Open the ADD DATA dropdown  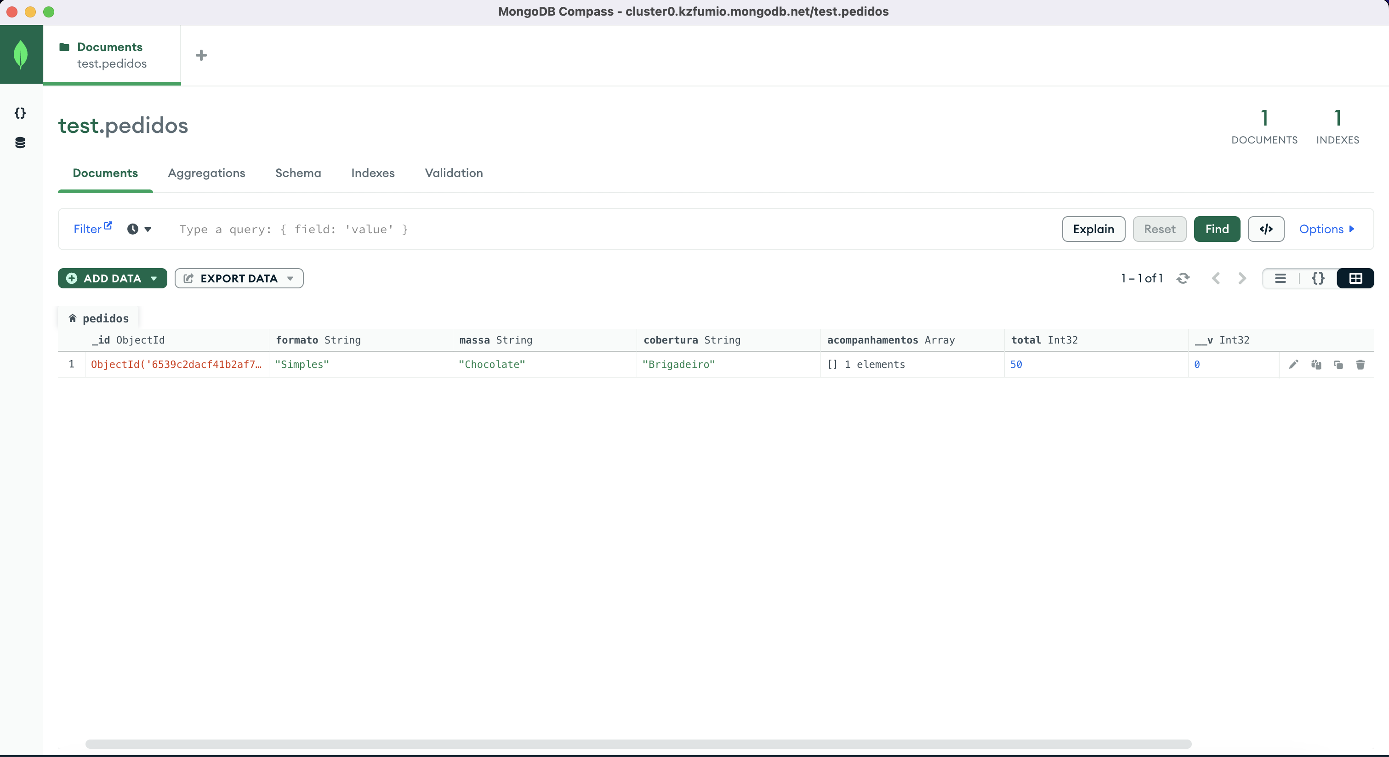tap(112, 278)
